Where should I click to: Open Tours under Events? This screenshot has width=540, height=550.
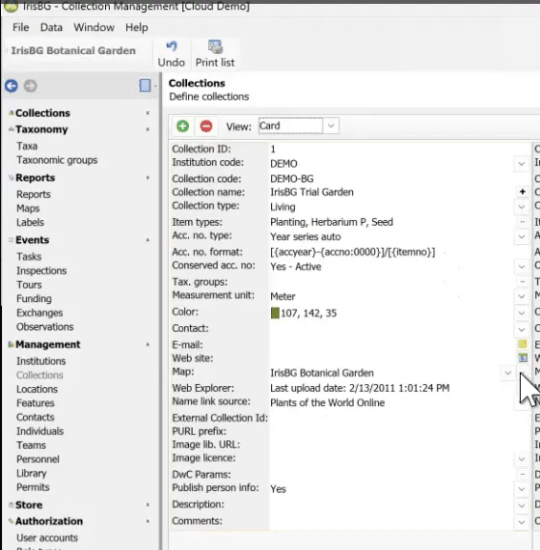coord(29,285)
